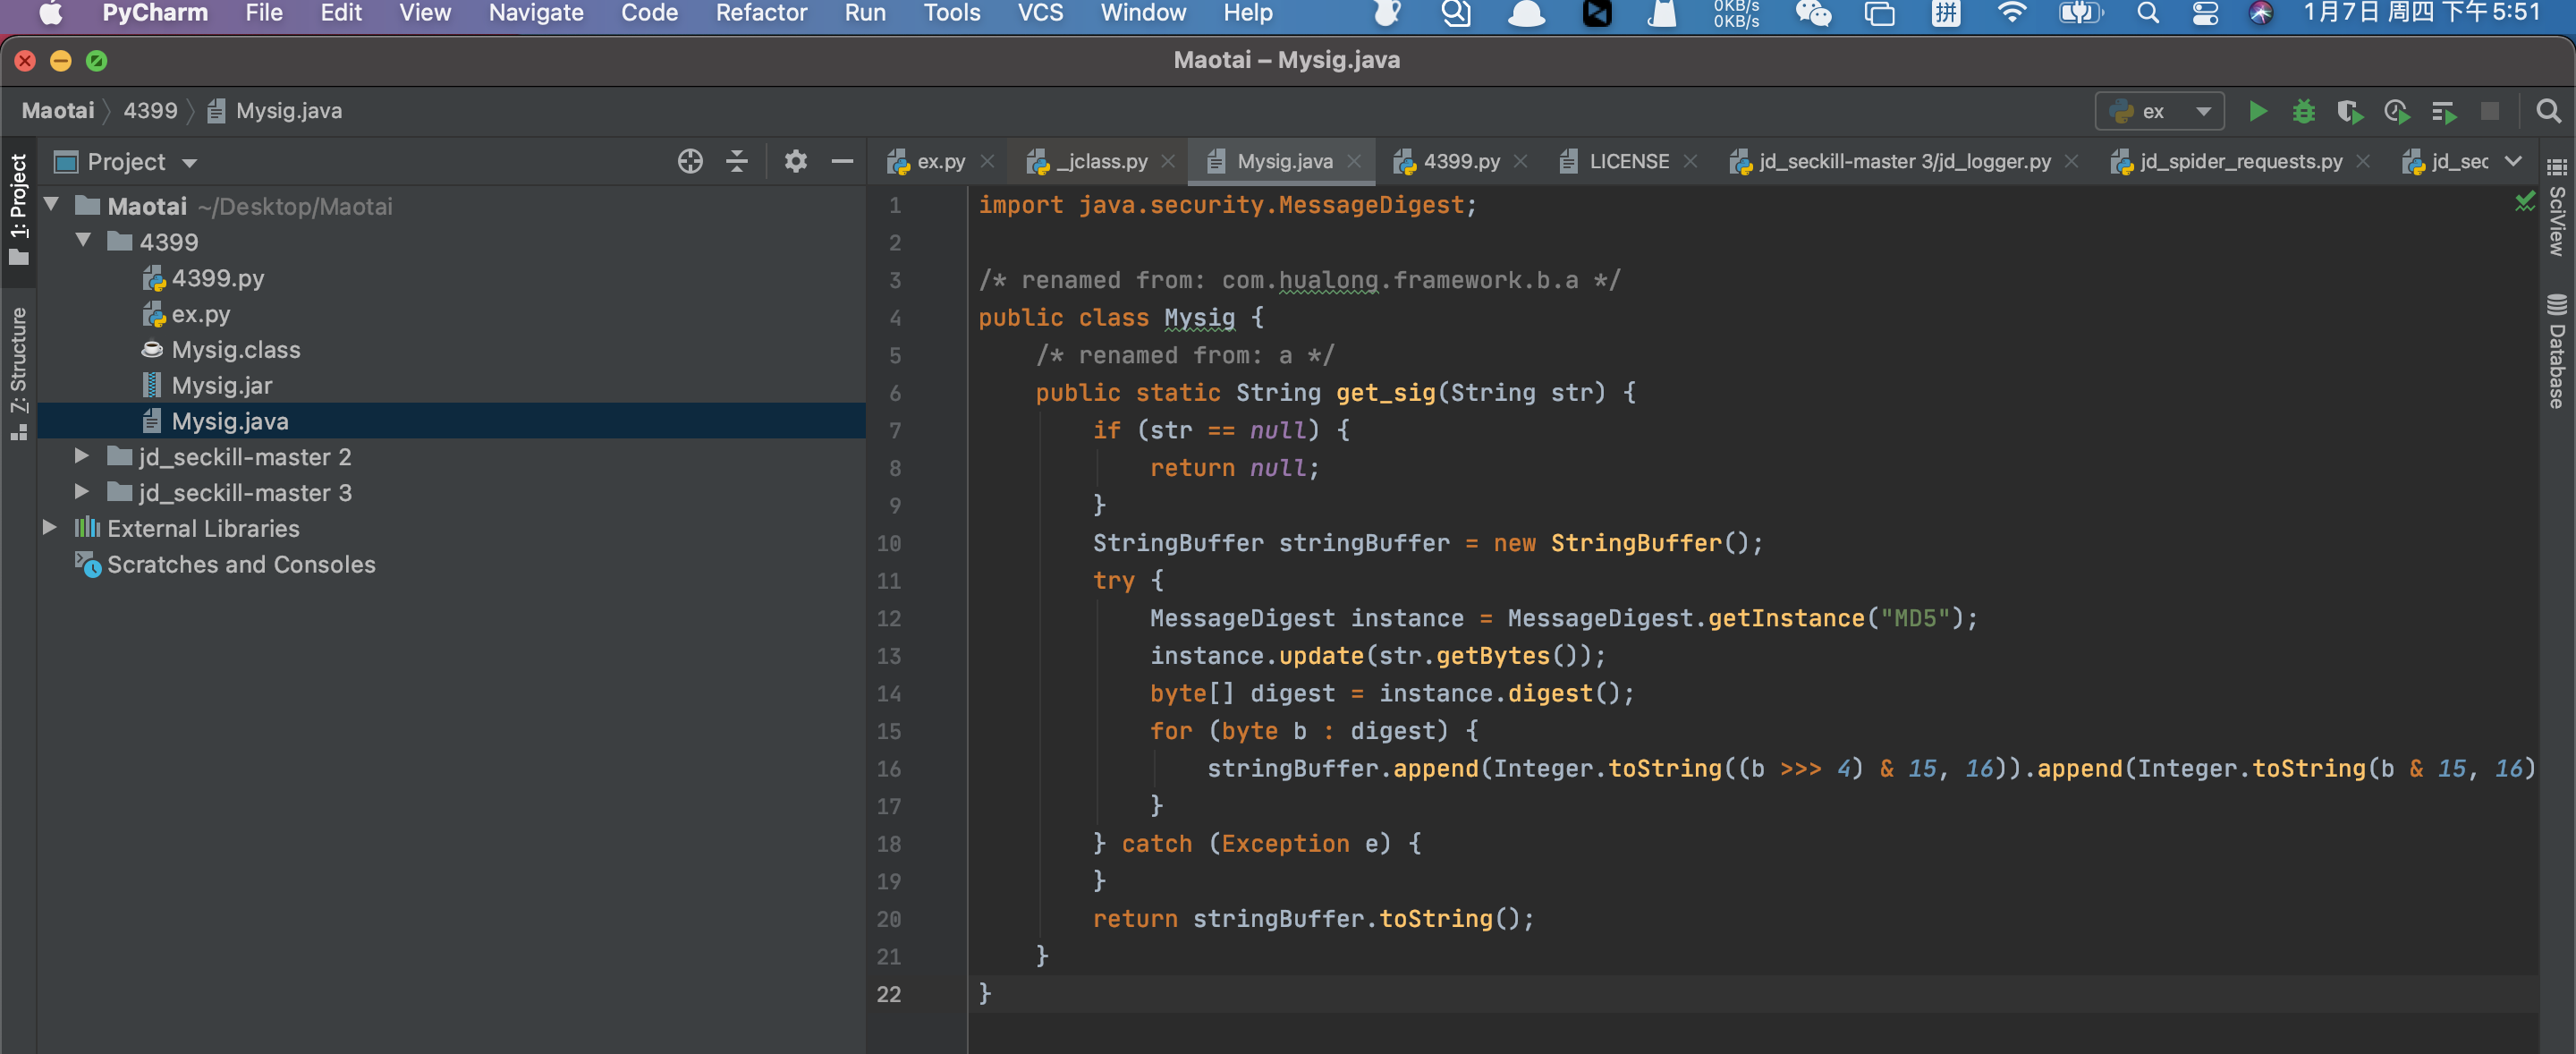The width and height of the screenshot is (2576, 1054).
Task: Open Spotlight search in macOS menu bar
Action: click(x=2147, y=13)
